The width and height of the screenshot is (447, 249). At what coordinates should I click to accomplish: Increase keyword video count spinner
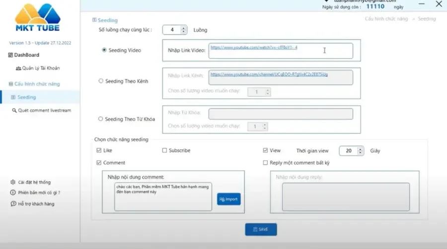(265, 124)
